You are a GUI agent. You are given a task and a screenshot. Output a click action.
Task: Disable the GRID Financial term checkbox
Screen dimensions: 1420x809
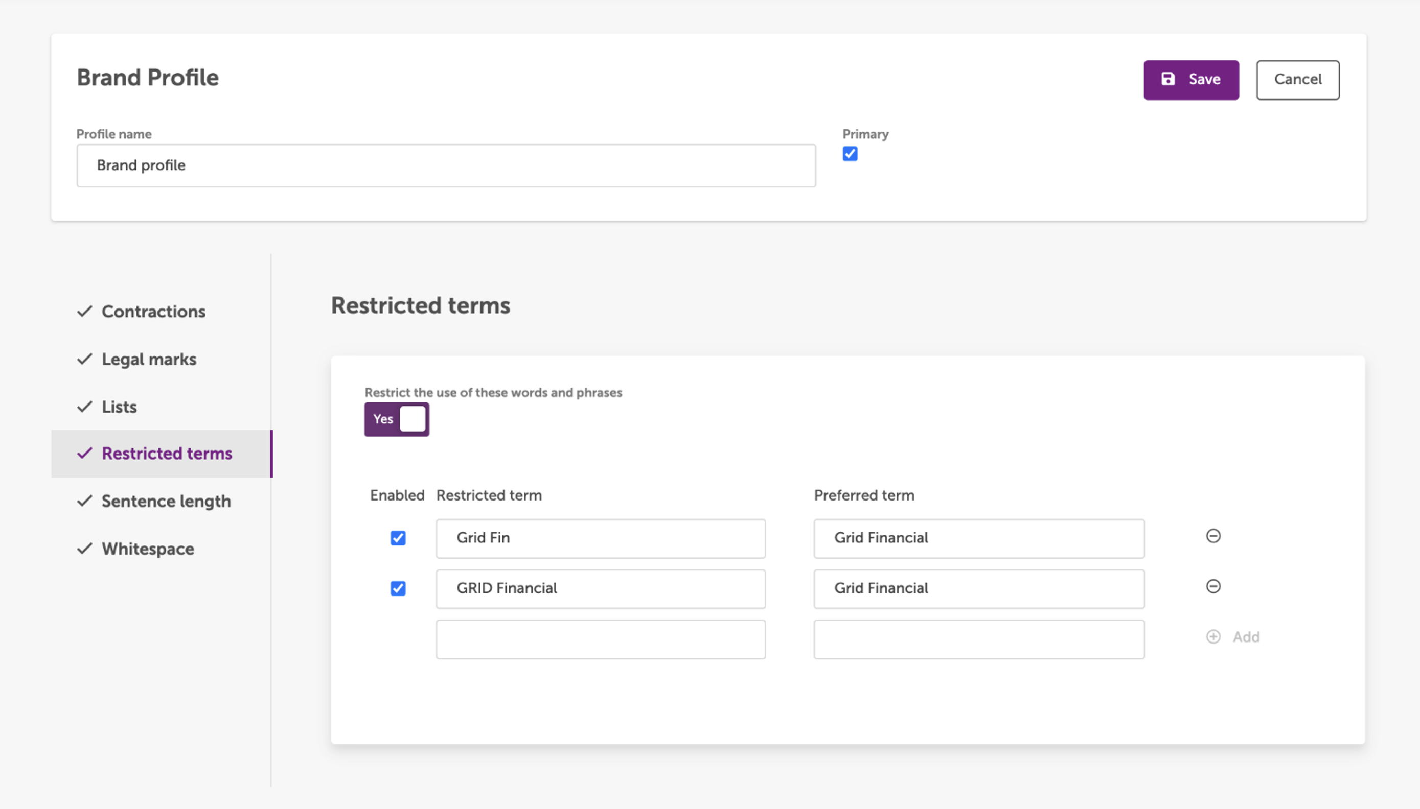(398, 588)
